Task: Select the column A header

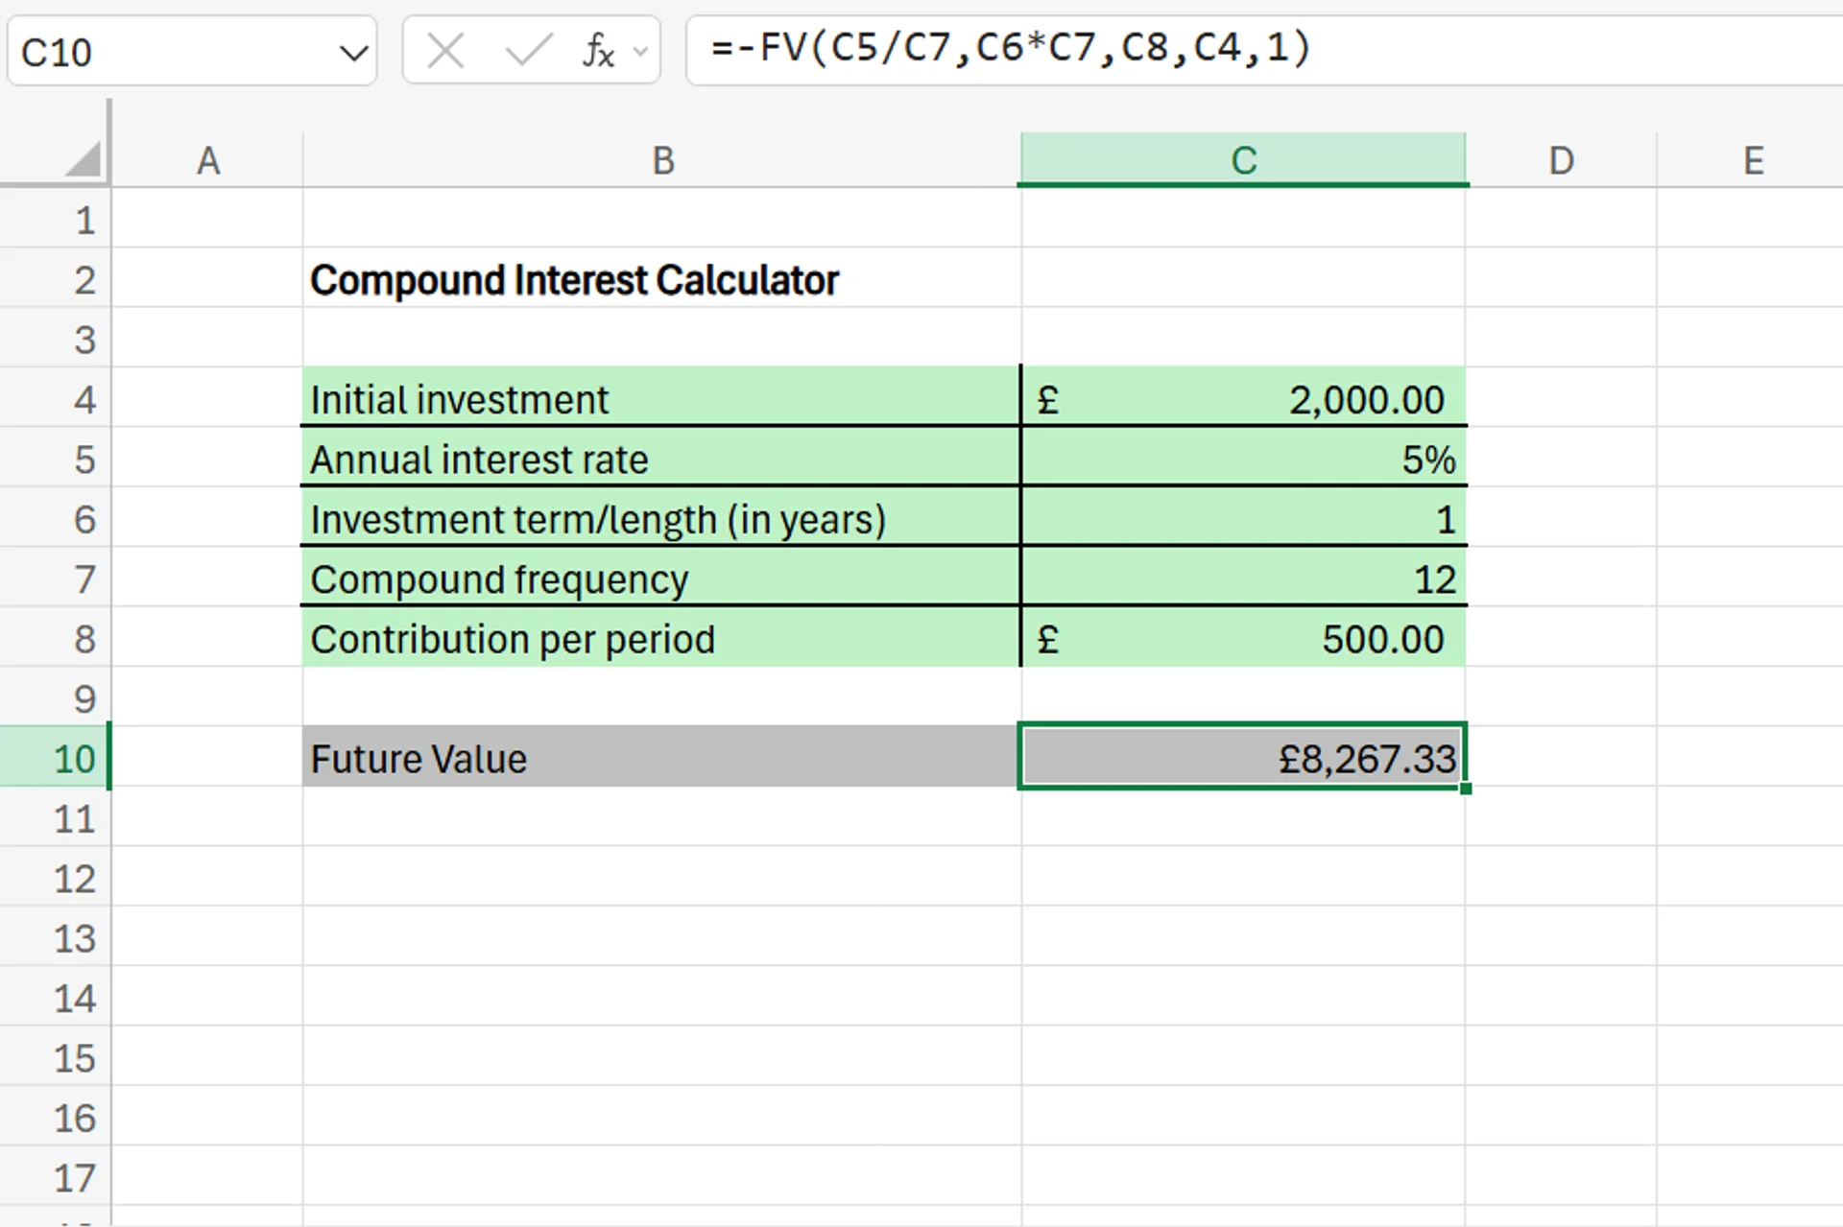Action: 208,160
